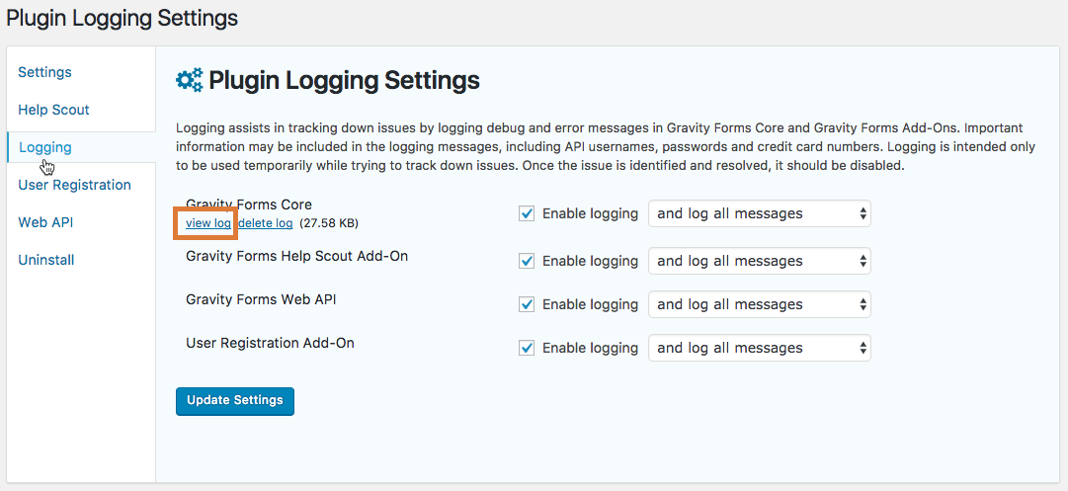This screenshot has height=491, width=1068.
Task: Click the Update Settings button
Action: click(235, 401)
